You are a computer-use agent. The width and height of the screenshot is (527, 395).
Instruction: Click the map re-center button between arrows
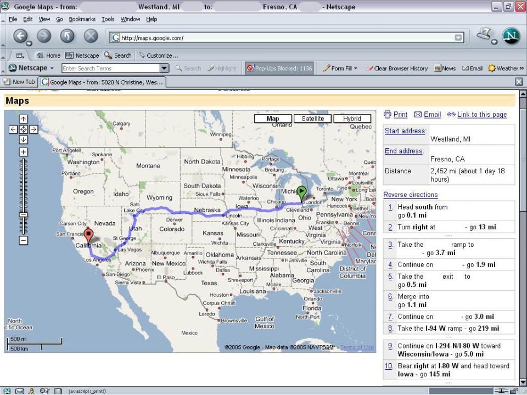click(23, 129)
